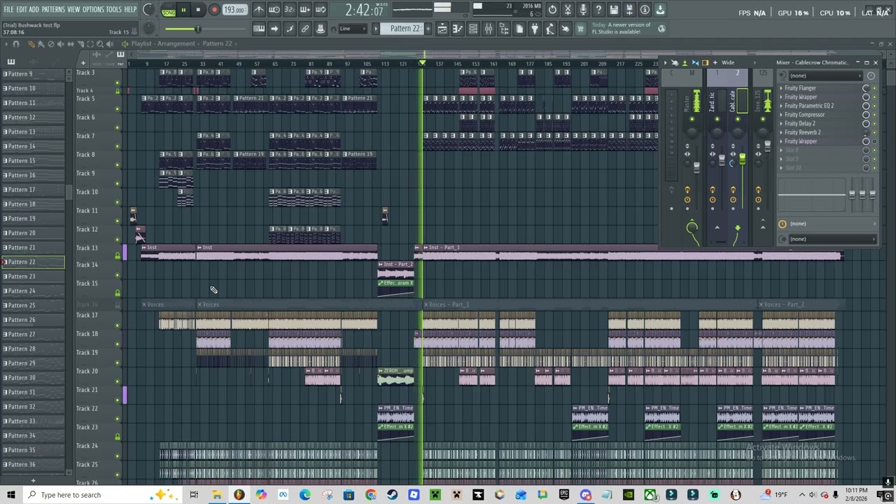Viewport: 896px width, 504px height.
Task: Select Pattern 27 in the pattern list
Action: coord(33,335)
